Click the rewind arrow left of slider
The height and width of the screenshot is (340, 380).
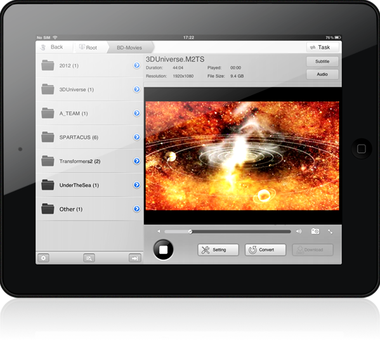click(x=159, y=232)
